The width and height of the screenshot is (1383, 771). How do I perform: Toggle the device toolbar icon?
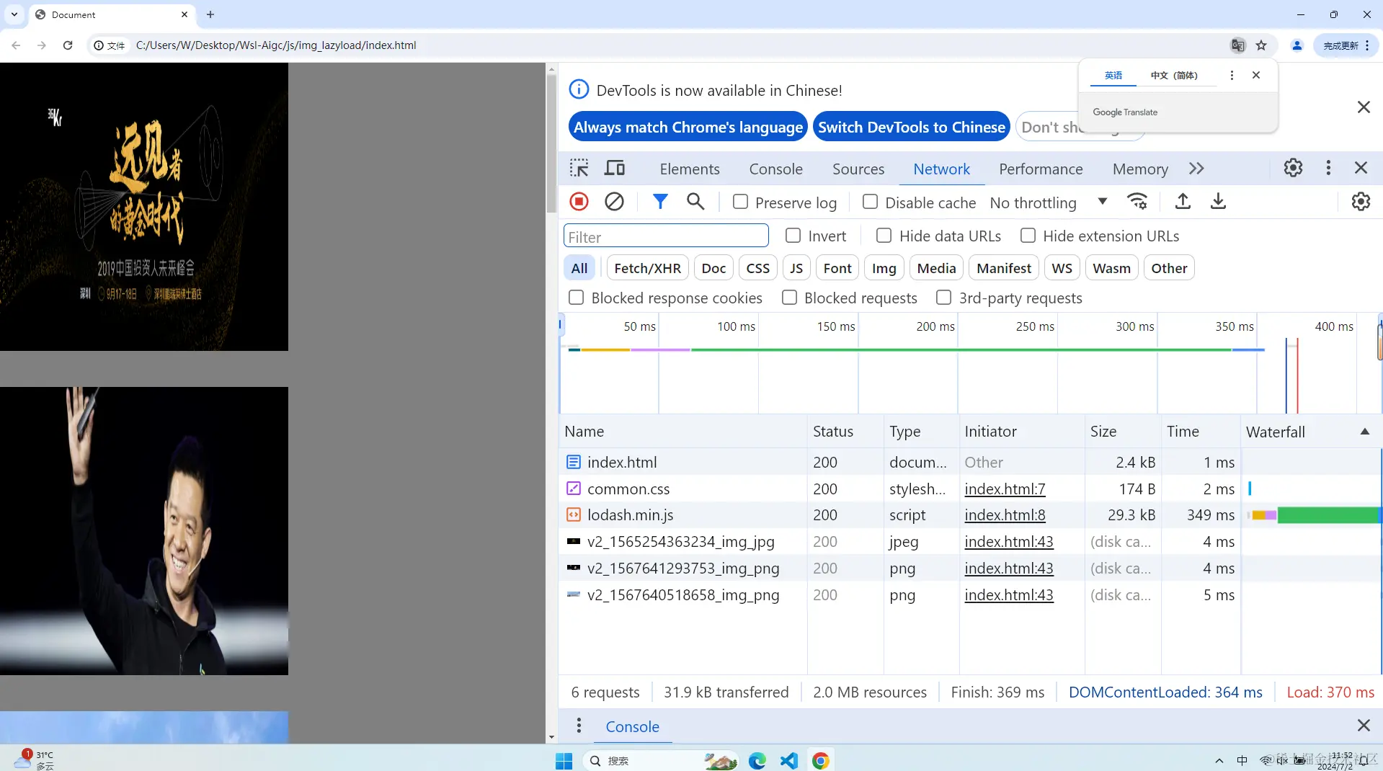coord(615,168)
